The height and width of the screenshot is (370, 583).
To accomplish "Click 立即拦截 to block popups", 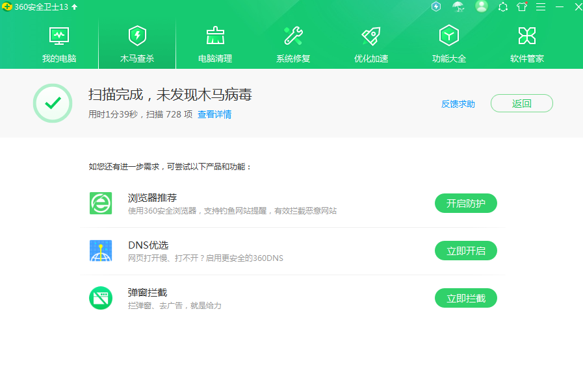I will [x=465, y=298].
